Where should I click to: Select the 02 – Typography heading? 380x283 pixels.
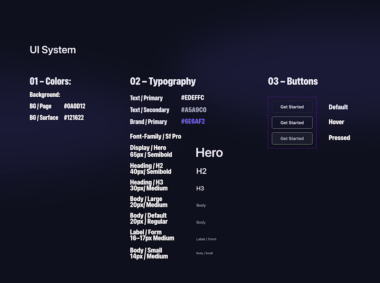[x=163, y=81]
